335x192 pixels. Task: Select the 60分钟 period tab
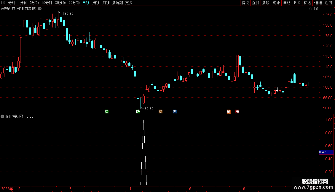pyautogui.click(x=74, y=3)
